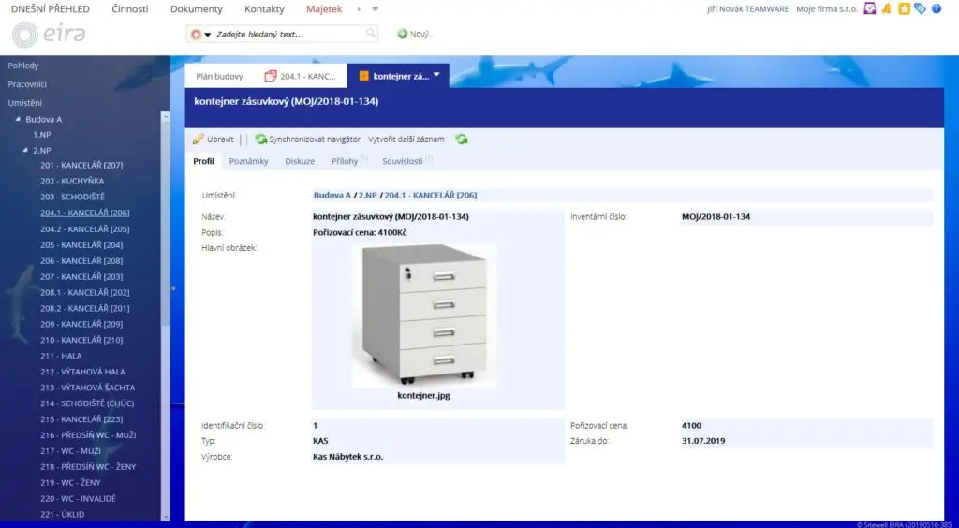
Task: Click the green refresh icon after Vytvořit další záznam
Action: tap(462, 139)
